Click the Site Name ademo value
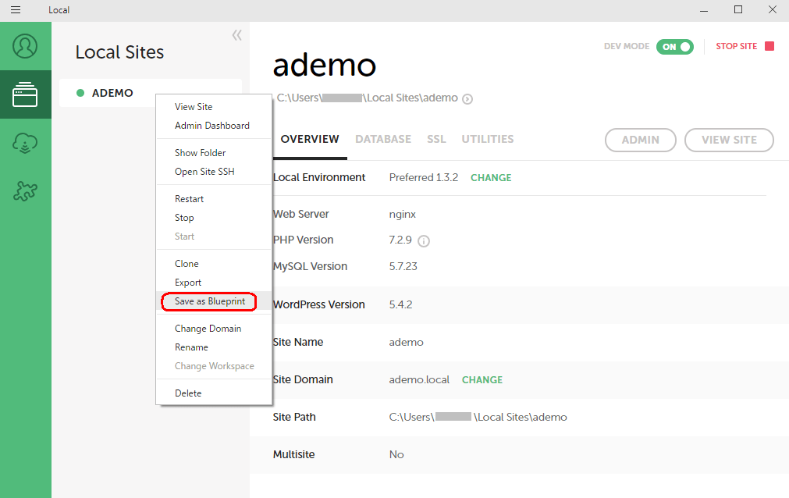 [x=406, y=343]
